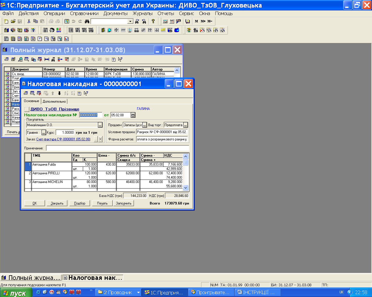The image size is (372, 297).
Task: Click the M+ memory add button
Action: [x=203, y=21]
